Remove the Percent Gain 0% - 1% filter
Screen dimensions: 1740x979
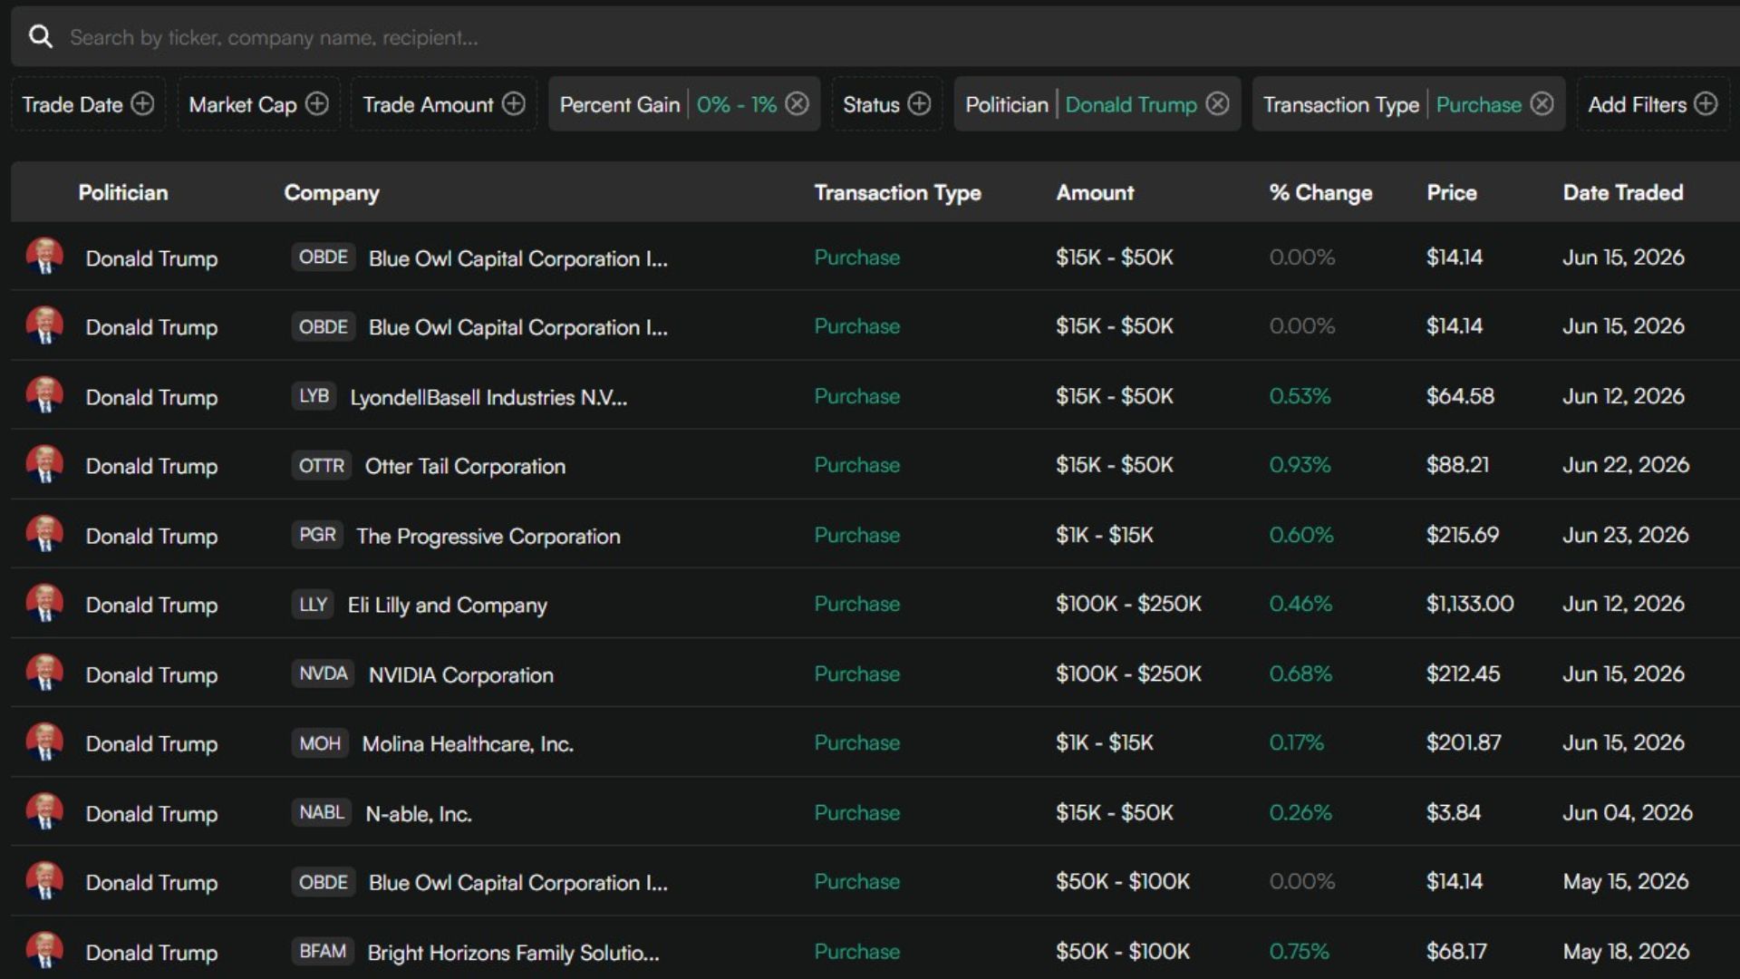point(797,104)
